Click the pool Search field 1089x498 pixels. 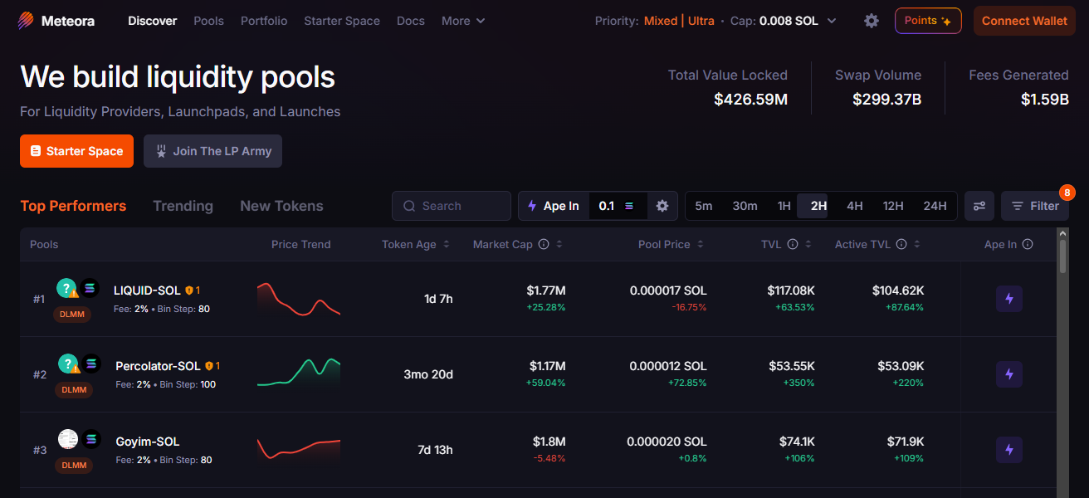452,206
